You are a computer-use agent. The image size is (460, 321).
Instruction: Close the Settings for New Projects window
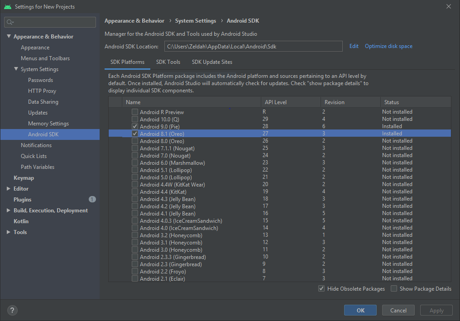[x=449, y=6]
